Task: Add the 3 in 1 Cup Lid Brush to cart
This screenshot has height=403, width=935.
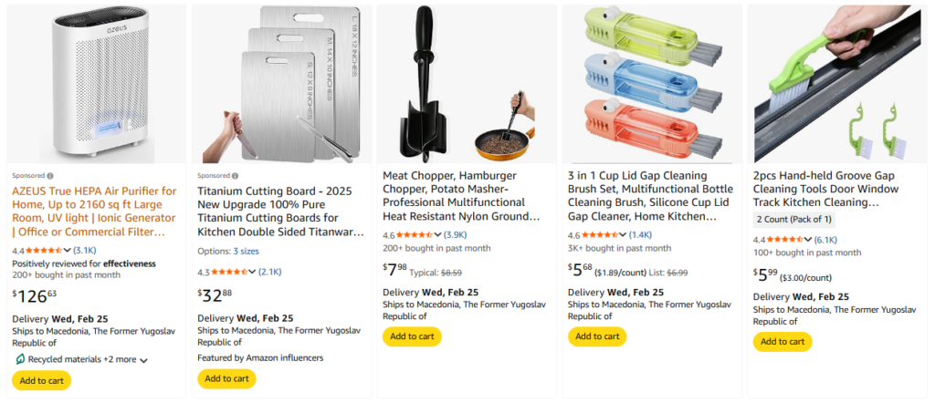Action: click(597, 336)
